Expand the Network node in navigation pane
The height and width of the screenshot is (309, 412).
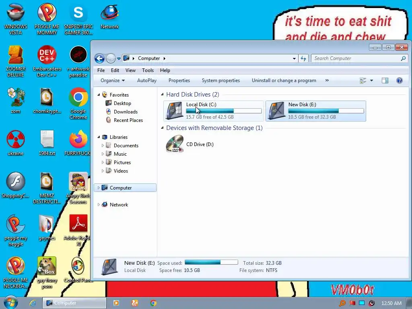click(x=99, y=204)
